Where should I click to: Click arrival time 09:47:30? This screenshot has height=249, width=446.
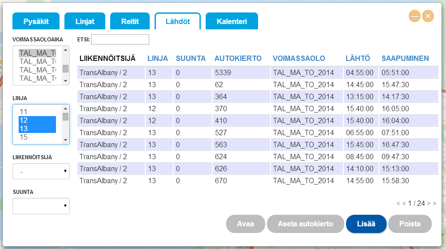395,157
